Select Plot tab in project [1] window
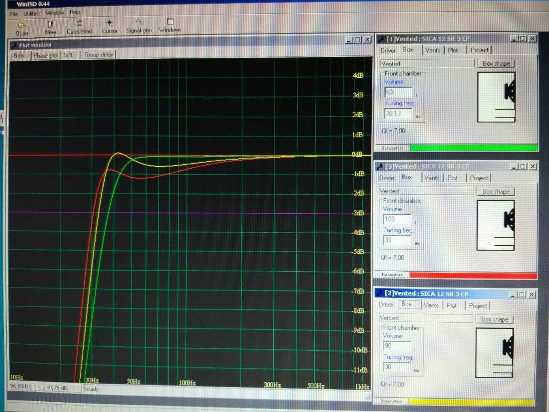549x412 pixels. click(x=453, y=50)
